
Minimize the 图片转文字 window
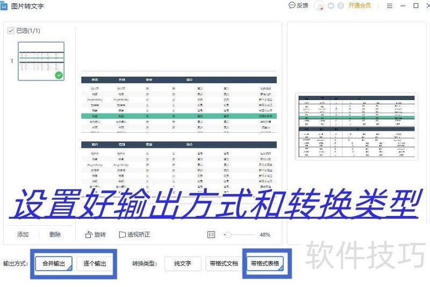(403, 6)
